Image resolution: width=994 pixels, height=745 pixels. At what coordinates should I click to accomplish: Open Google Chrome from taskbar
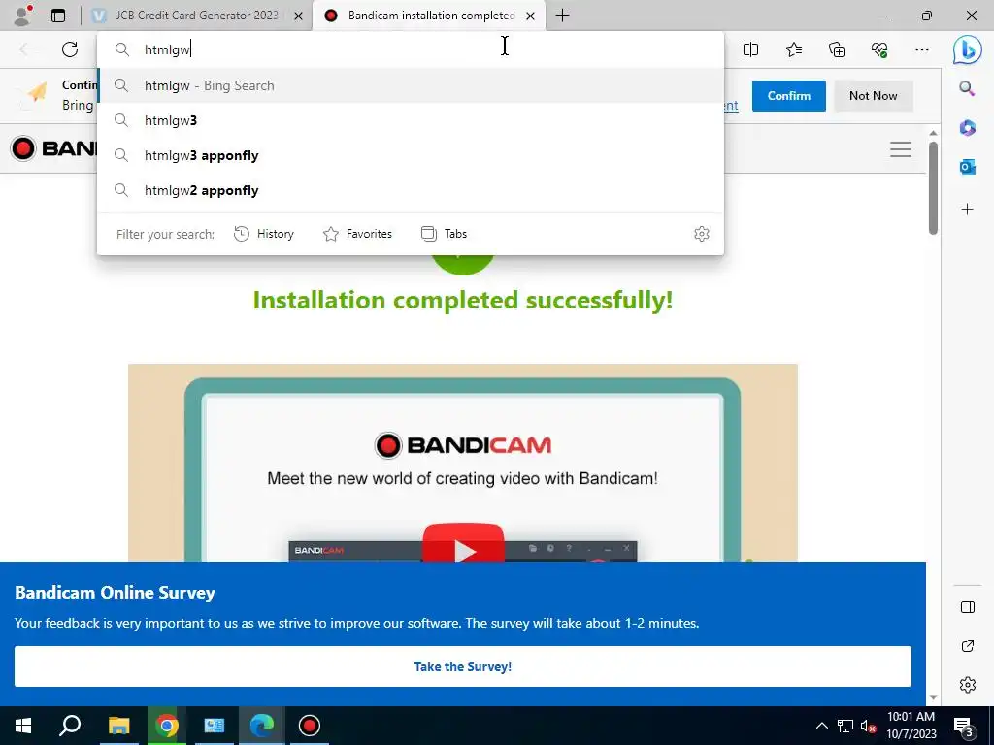tap(167, 726)
